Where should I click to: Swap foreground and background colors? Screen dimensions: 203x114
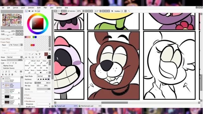click(49, 54)
